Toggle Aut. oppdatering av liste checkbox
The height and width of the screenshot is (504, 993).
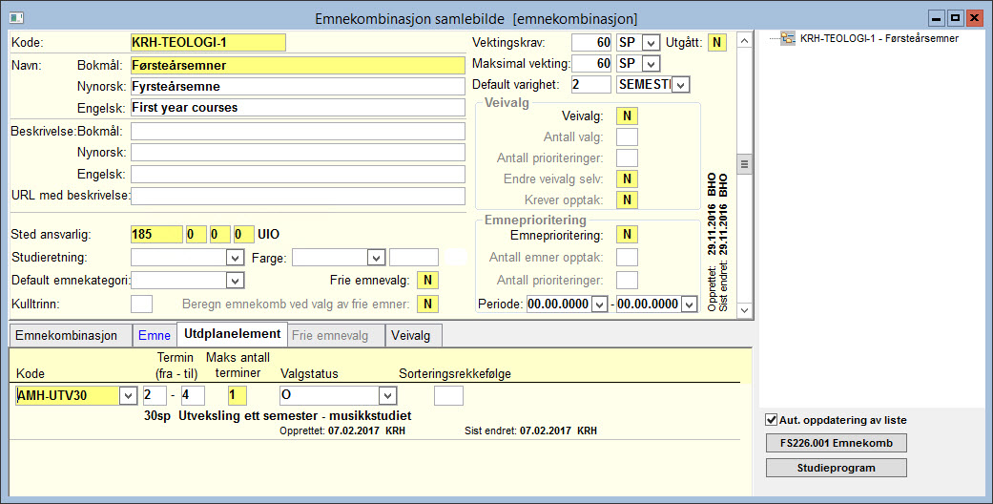[x=772, y=420]
